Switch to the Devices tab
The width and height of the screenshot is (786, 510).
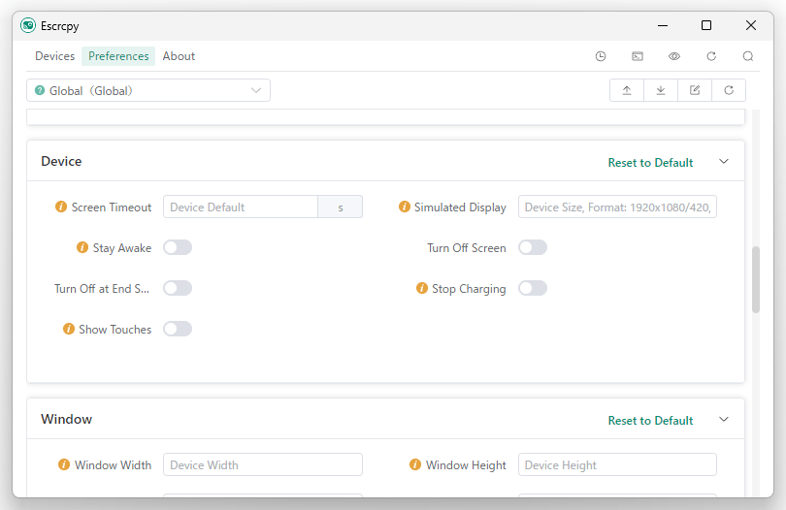(x=54, y=56)
